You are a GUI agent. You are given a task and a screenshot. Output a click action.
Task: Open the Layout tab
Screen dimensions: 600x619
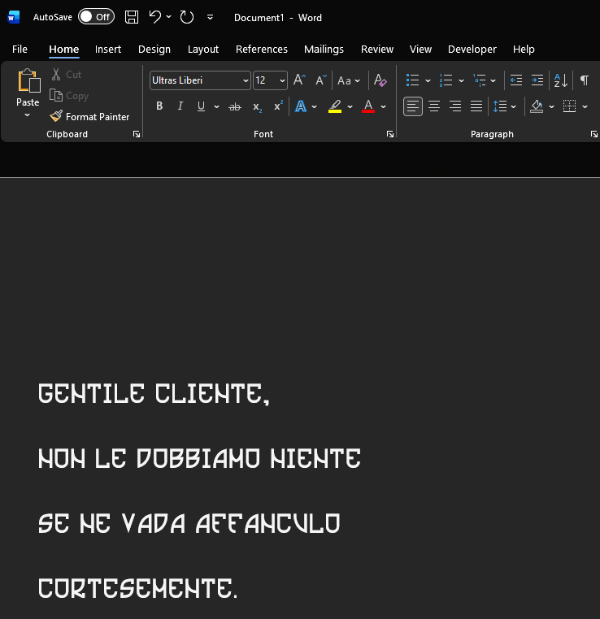203,49
